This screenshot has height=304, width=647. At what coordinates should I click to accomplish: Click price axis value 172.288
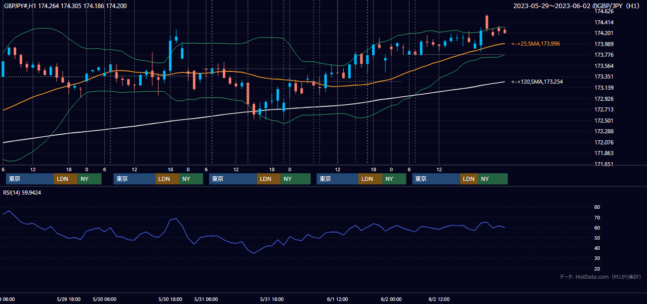point(603,131)
